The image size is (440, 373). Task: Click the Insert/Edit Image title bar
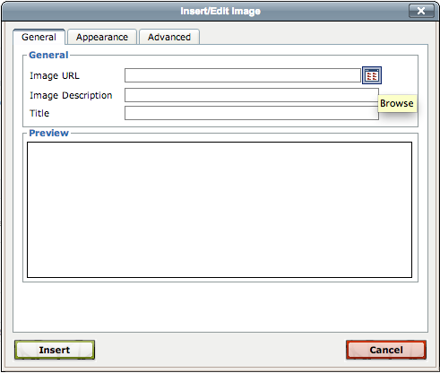(220, 11)
